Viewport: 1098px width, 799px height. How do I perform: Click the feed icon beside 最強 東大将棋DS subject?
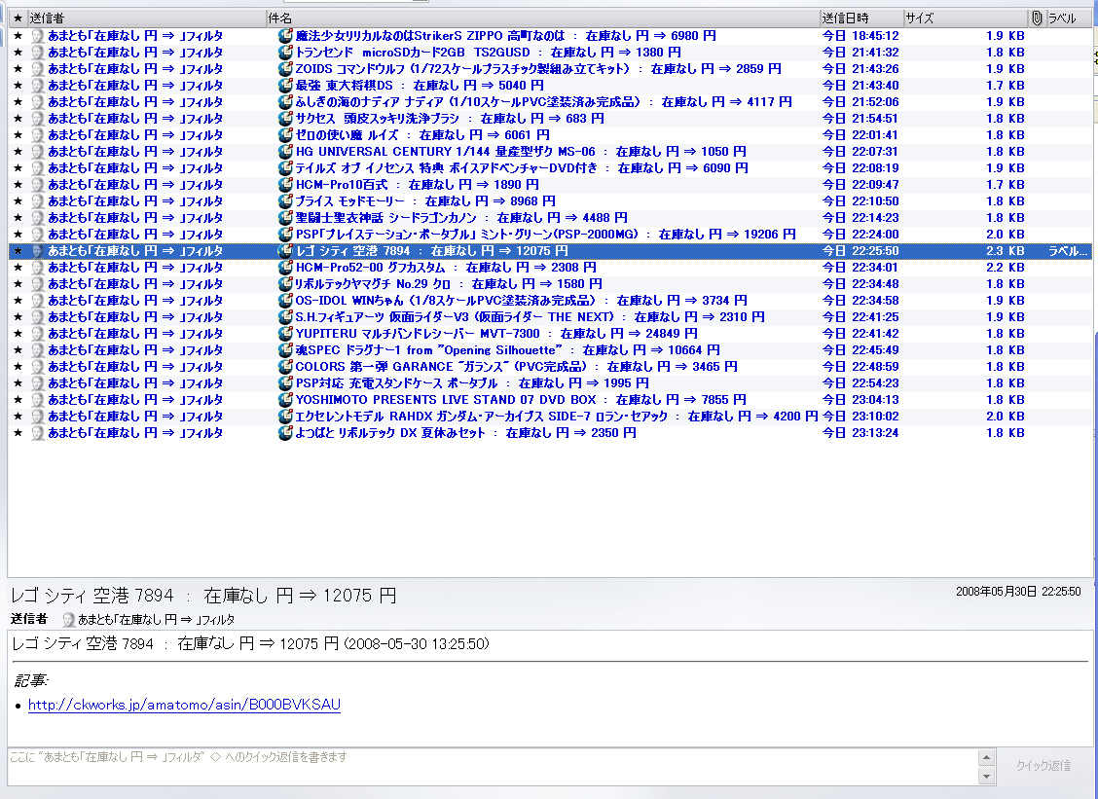[285, 86]
